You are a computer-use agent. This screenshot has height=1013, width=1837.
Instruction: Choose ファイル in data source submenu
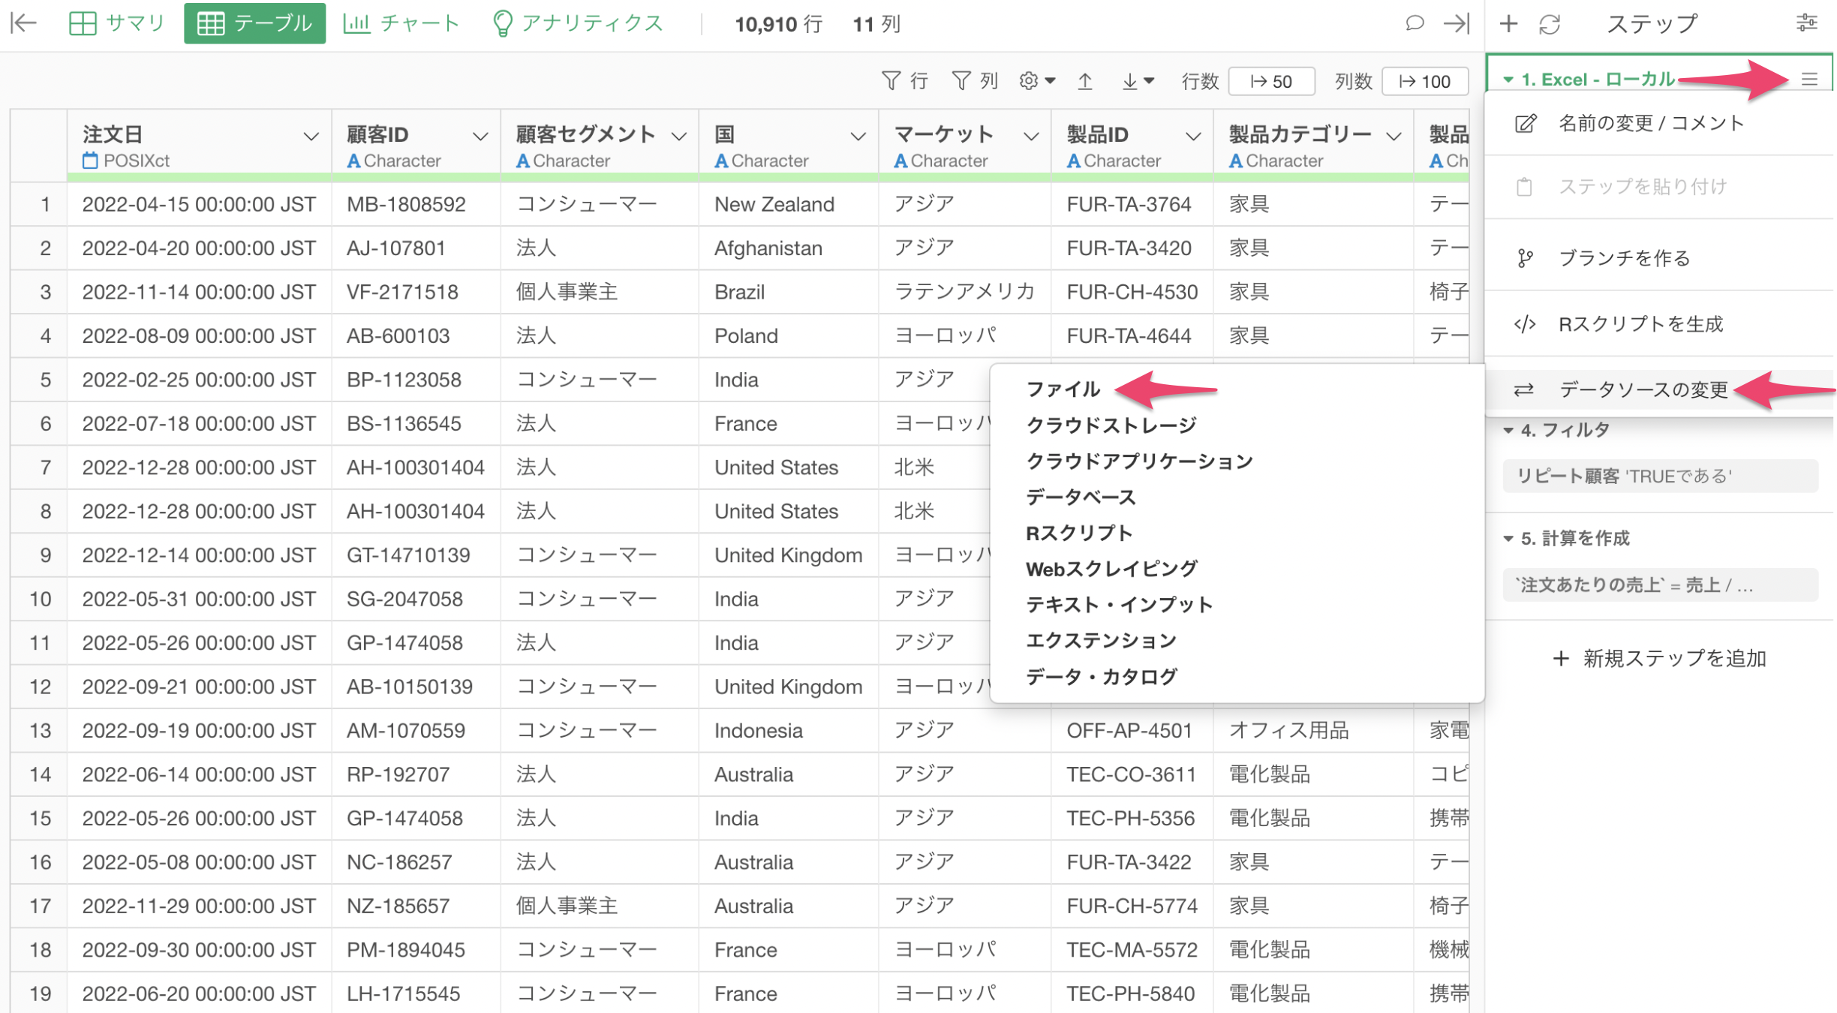click(1063, 389)
